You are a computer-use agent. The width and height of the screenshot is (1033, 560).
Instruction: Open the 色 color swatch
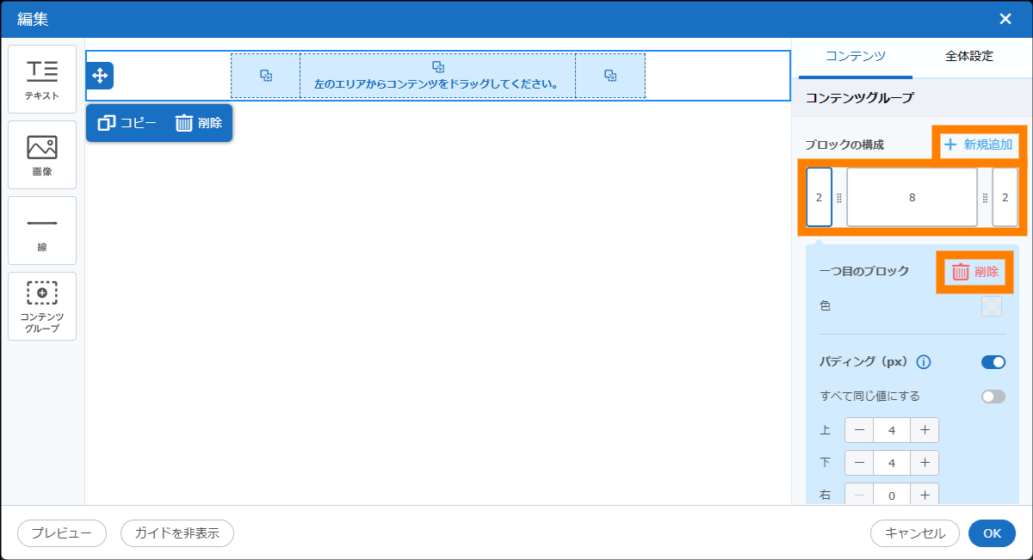coord(992,306)
